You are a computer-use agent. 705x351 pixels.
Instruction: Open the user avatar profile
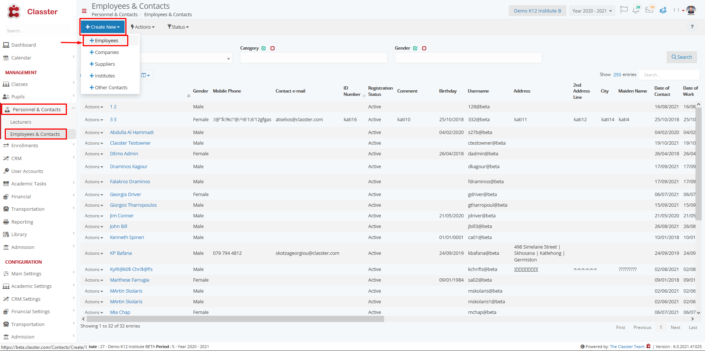(x=691, y=10)
